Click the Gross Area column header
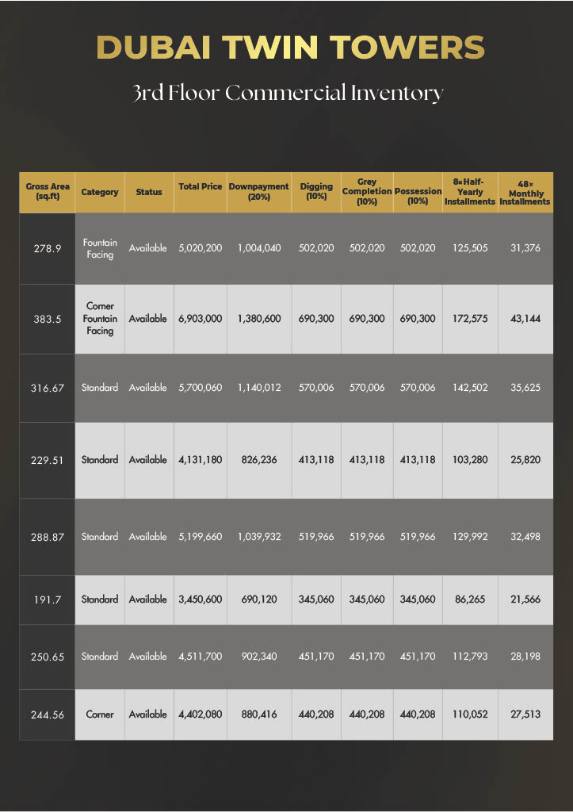Viewport: 573px width, 812px height. tap(48, 192)
